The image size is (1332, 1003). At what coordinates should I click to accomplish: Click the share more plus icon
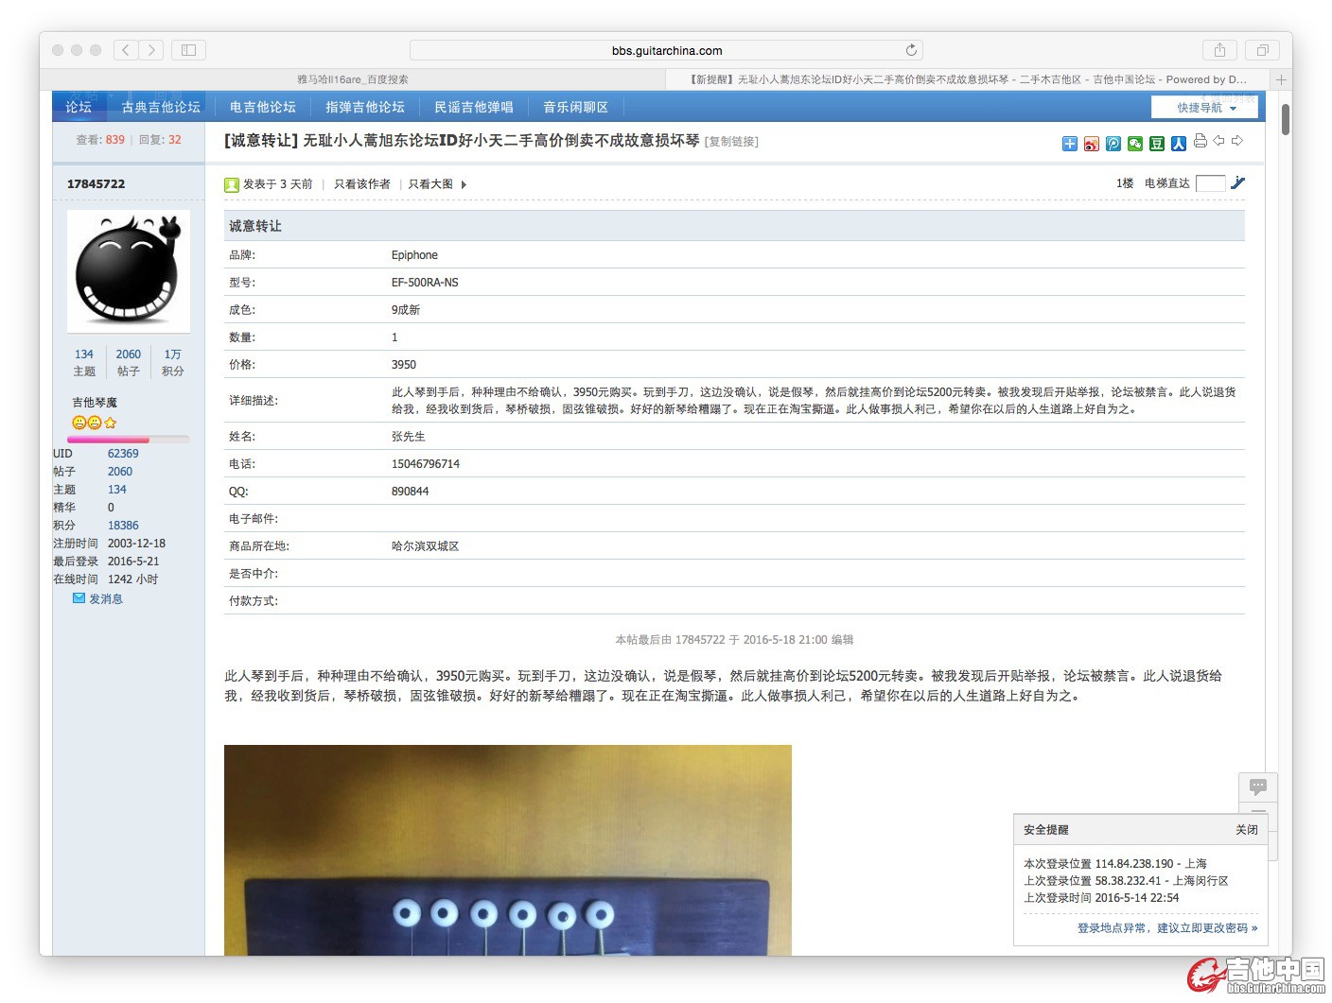click(1069, 144)
